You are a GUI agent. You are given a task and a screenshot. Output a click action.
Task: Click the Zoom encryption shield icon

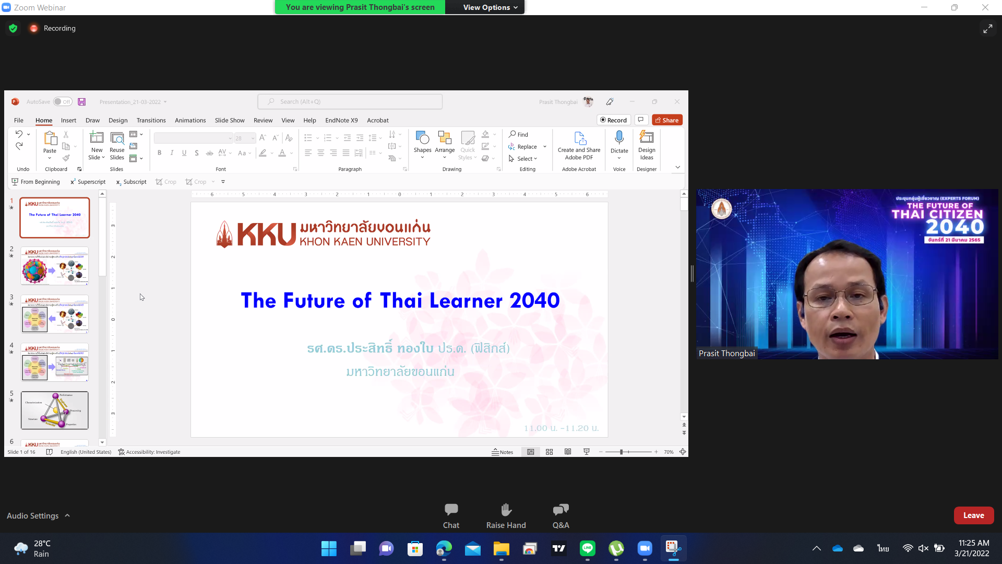[x=13, y=28]
